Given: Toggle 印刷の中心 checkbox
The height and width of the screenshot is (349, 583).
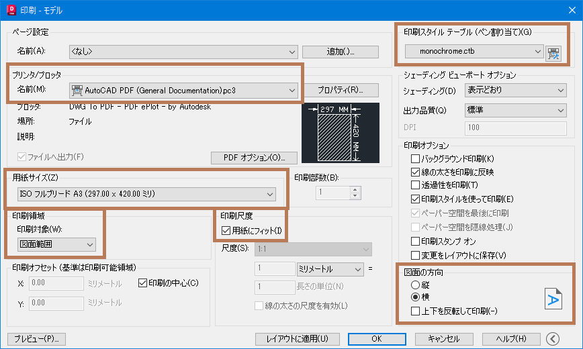Looking at the screenshot, I should click(x=142, y=283).
